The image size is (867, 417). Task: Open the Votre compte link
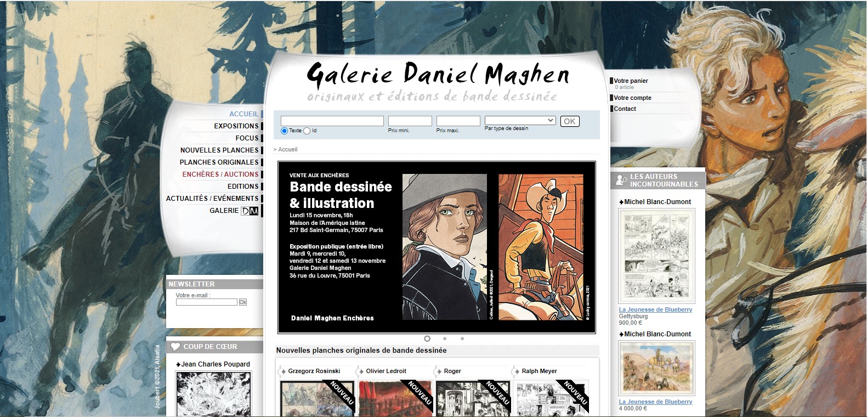point(632,98)
